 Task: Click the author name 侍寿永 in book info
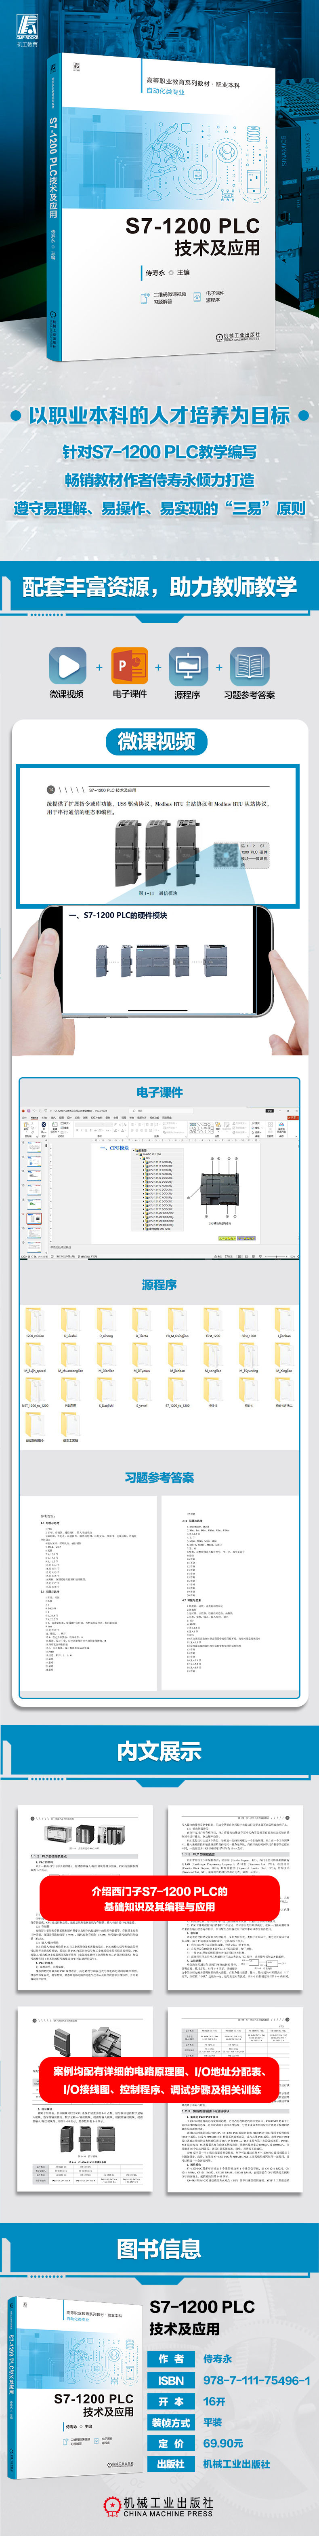click(x=218, y=2359)
